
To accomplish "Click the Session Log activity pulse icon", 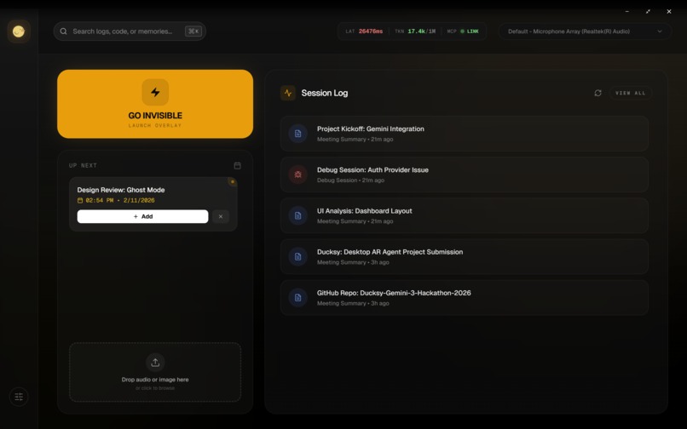I will point(288,93).
